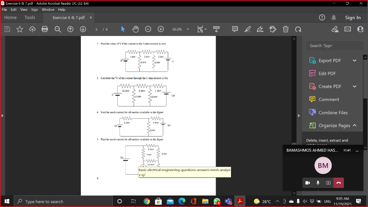Switch to the Tools tab
Screen dimensions: 368x207
point(31,17)
